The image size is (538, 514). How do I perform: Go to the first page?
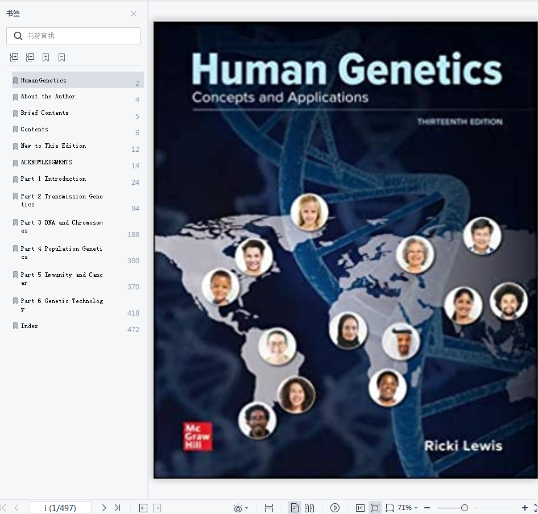tap(3, 508)
